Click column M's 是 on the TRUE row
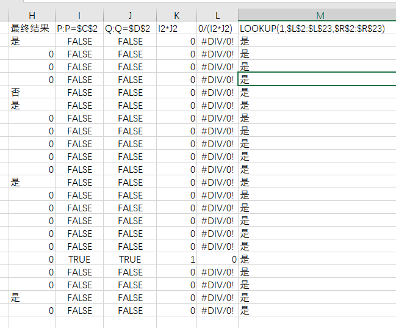The width and height of the screenshot is (396, 328). tap(317, 259)
